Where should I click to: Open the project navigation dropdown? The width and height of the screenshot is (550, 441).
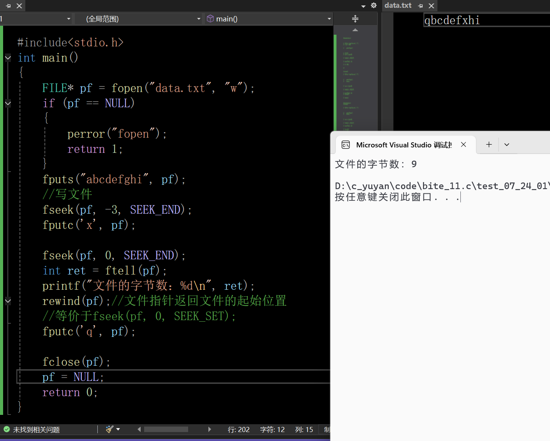pos(69,19)
